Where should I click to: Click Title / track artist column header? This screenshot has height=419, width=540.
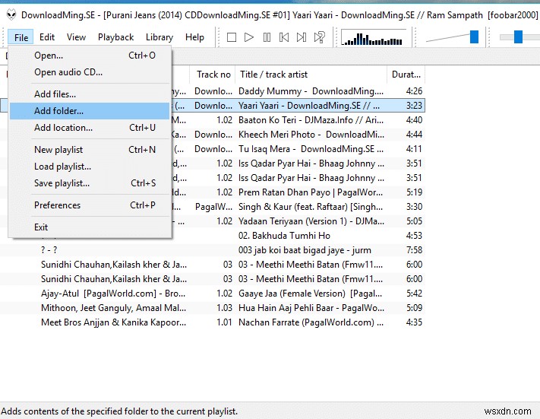click(x=311, y=75)
